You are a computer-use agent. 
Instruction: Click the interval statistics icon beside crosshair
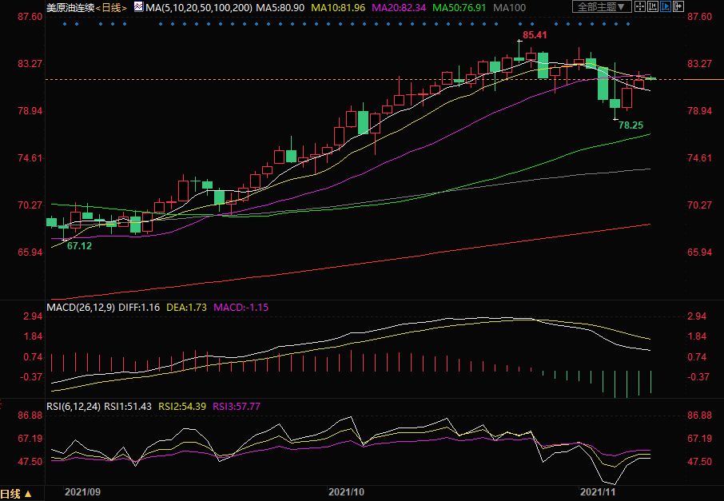(x=652, y=7)
